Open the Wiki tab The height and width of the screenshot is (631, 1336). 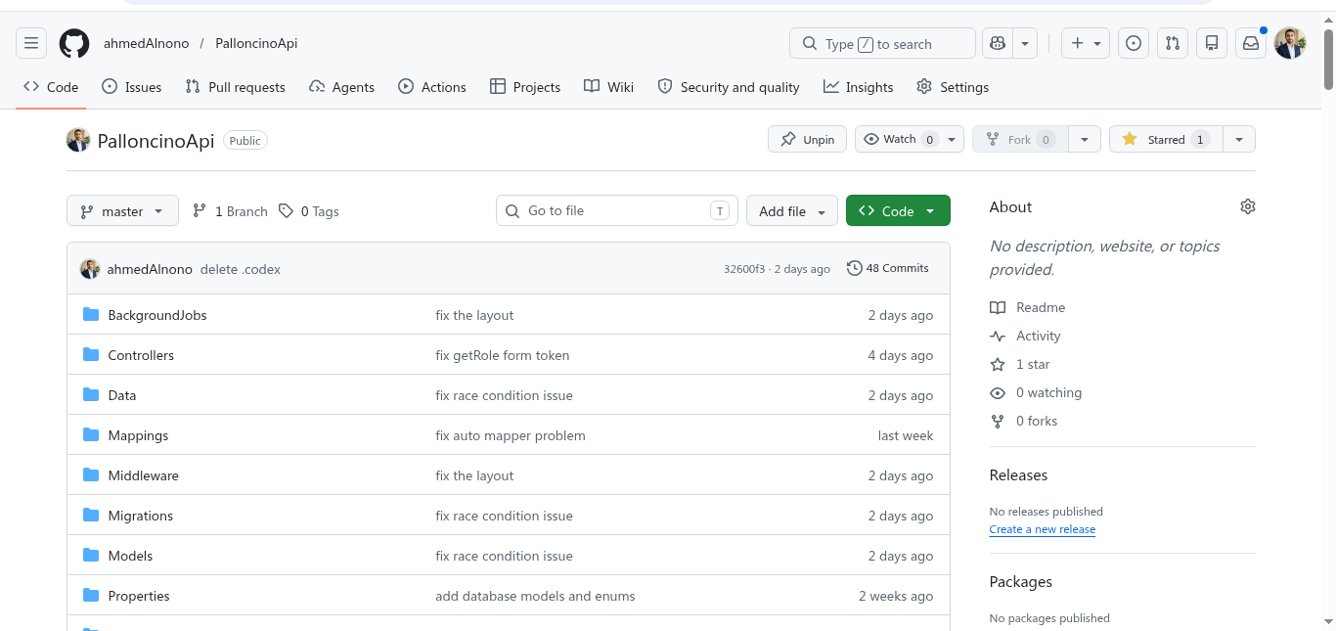pos(608,87)
